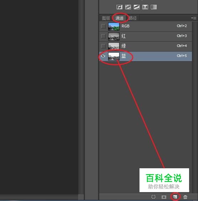Add a Selective Color adjustment
Image resolution: width=198 pixels, height=201 pixels.
[145, 7]
